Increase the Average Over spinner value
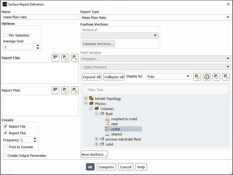This screenshot has width=233, height=175. tap(38, 45)
